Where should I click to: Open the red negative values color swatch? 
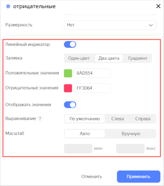(x=68, y=88)
